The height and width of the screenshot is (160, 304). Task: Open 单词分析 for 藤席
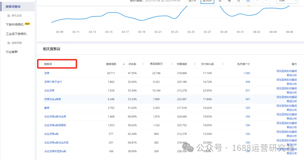click(x=292, y=110)
